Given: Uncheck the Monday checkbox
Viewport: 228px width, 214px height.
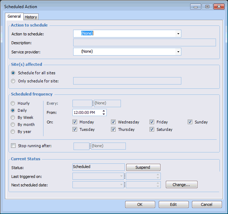Looking at the screenshot, I should [75, 122].
